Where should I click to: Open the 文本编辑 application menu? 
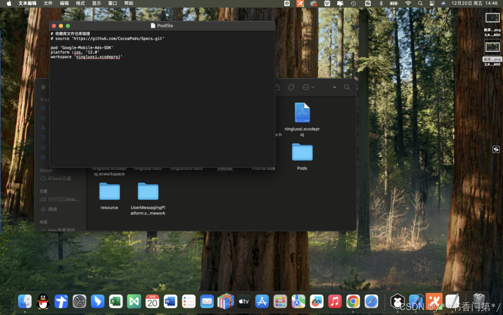tap(28, 3)
